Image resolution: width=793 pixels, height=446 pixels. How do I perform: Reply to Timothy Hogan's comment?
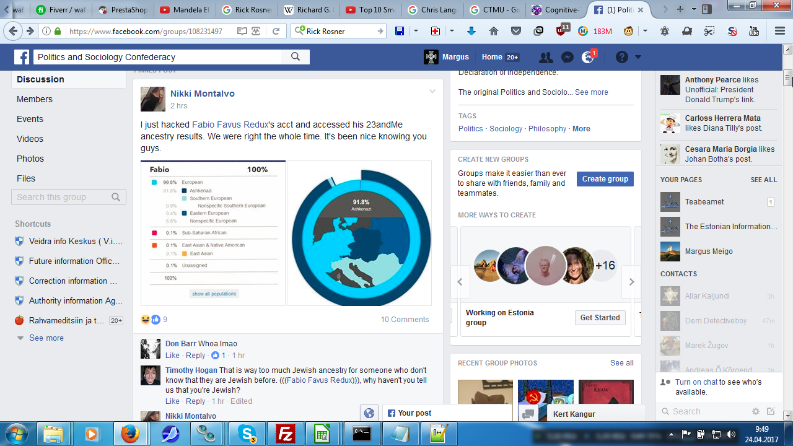pos(196,401)
